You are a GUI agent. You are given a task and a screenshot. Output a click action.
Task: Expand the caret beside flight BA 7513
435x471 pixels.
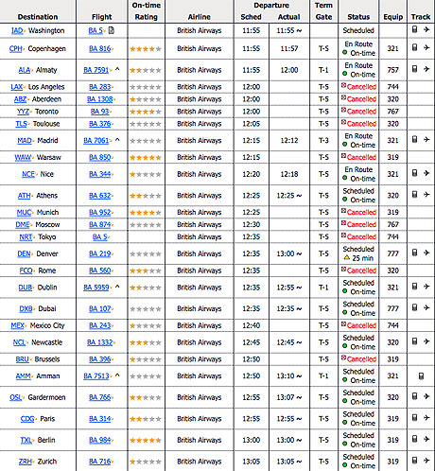(117, 375)
